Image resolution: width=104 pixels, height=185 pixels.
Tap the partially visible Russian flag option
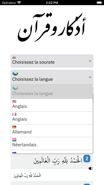52,152
